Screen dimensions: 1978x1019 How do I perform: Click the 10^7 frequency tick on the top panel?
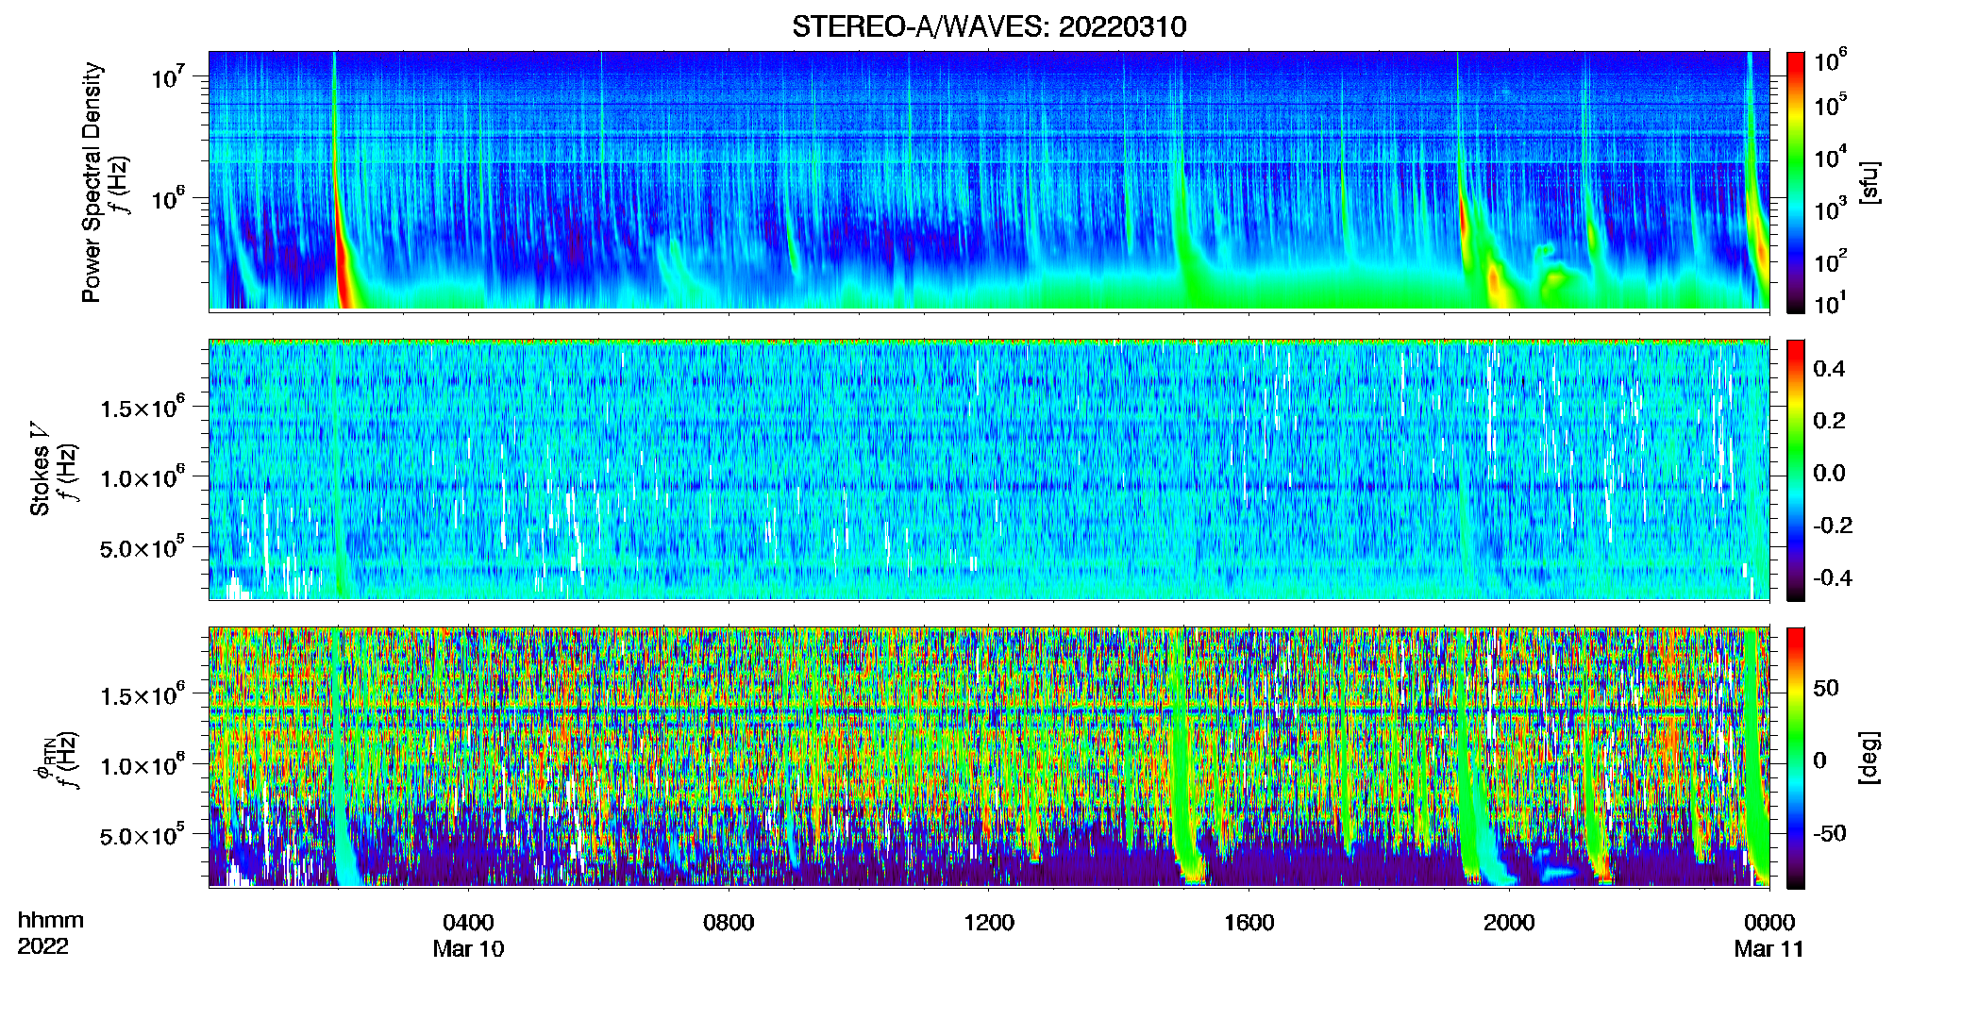coord(167,76)
